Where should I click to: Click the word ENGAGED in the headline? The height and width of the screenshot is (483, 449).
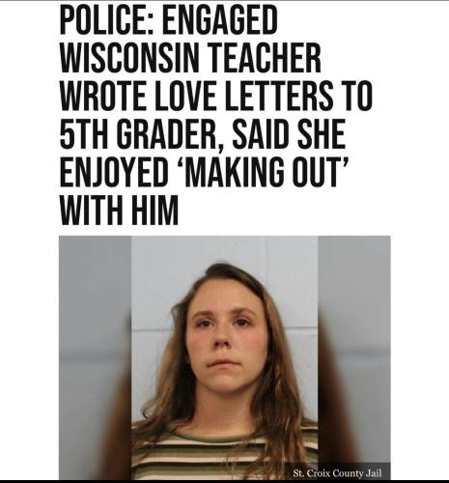tap(219, 21)
